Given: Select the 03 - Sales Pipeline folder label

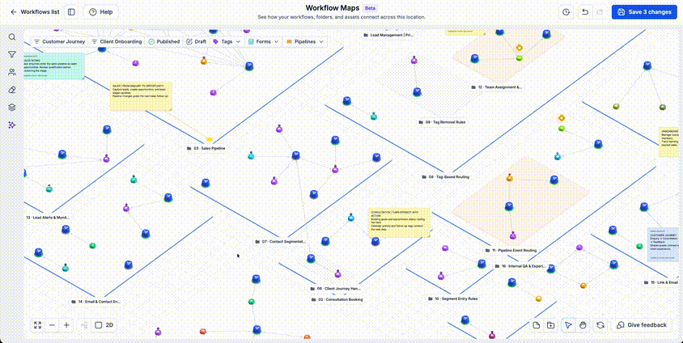Looking at the screenshot, I should pos(206,148).
